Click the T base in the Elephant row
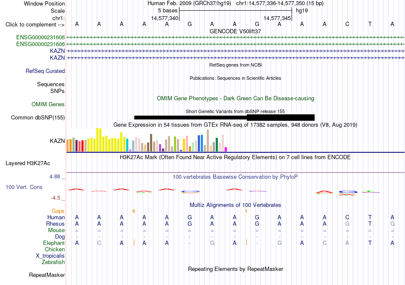This screenshot has width=405, height=285. (x=370, y=243)
